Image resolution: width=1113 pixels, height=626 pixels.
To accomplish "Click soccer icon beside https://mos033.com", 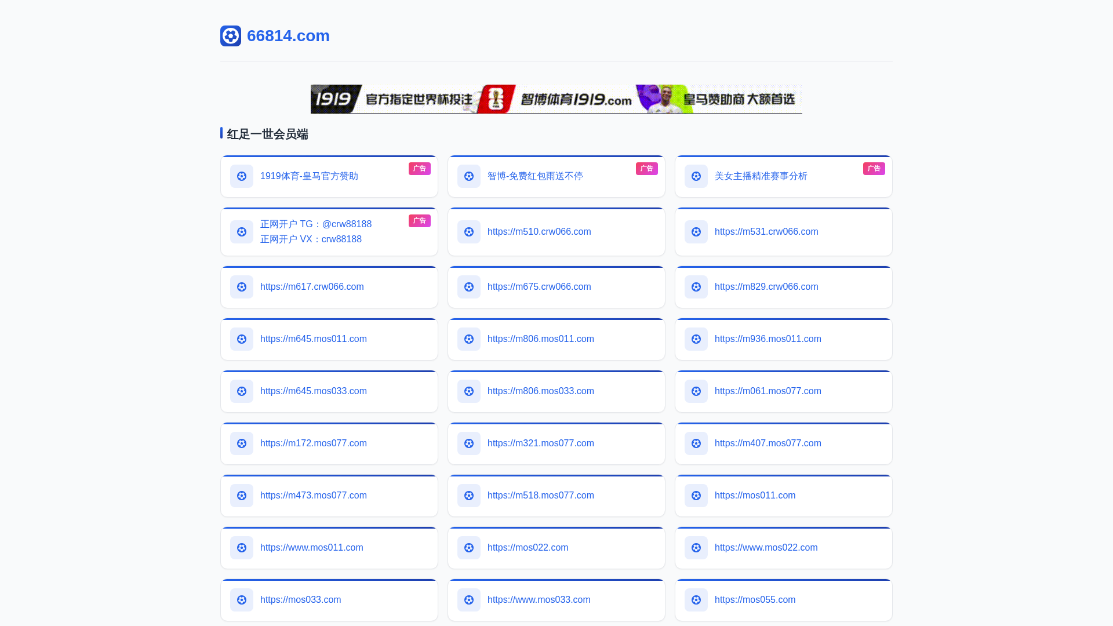I will (x=242, y=600).
